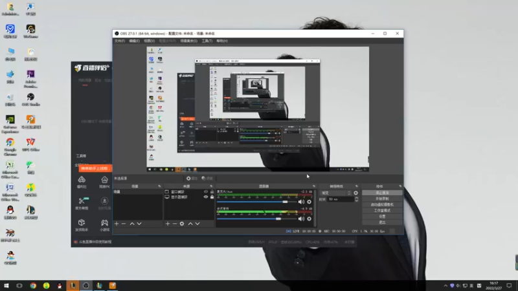Open the 工具(T) menu in OBS
Screen dimensions: 518x291
(207, 41)
